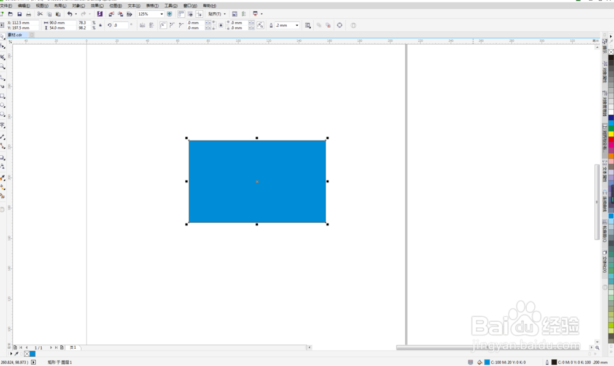This screenshot has width=614, height=366.
Task: Click the Open file folder icon
Action: [10, 14]
